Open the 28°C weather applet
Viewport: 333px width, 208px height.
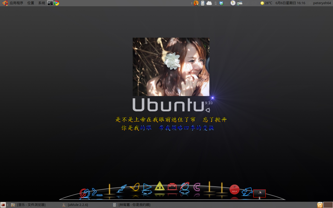click(266, 3)
